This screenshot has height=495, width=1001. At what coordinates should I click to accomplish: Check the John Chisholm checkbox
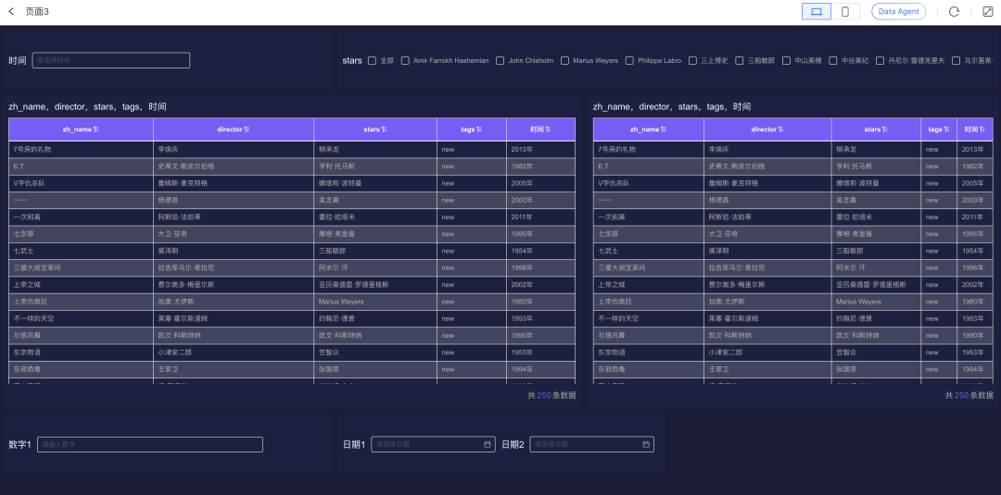coord(500,60)
